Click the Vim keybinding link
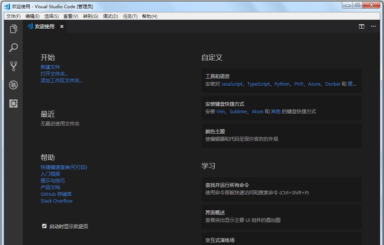This screenshot has height=245, width=384. pos(220,111)
